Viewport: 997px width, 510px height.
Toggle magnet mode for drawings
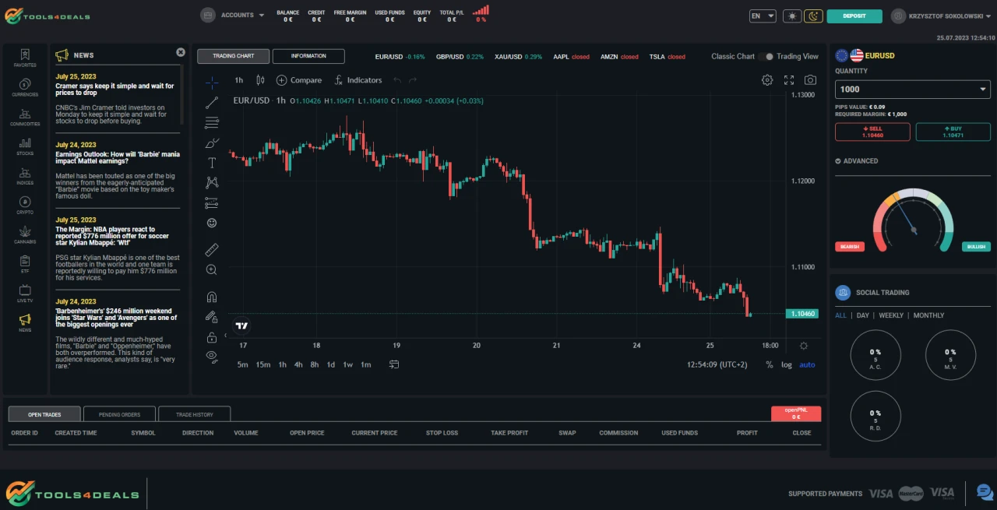click(212, 297)
